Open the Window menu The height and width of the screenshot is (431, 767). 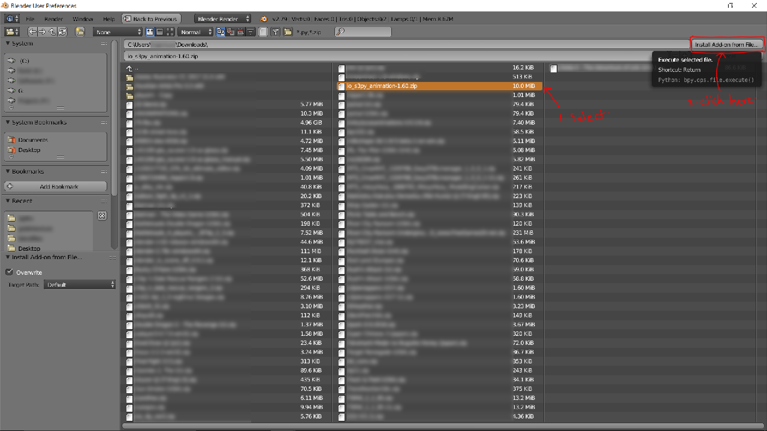tap(83, 19)
